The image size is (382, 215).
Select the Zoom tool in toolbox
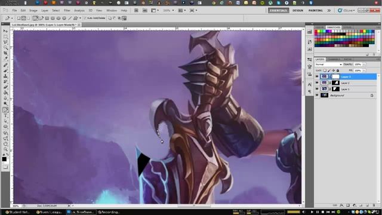point(5,149)
